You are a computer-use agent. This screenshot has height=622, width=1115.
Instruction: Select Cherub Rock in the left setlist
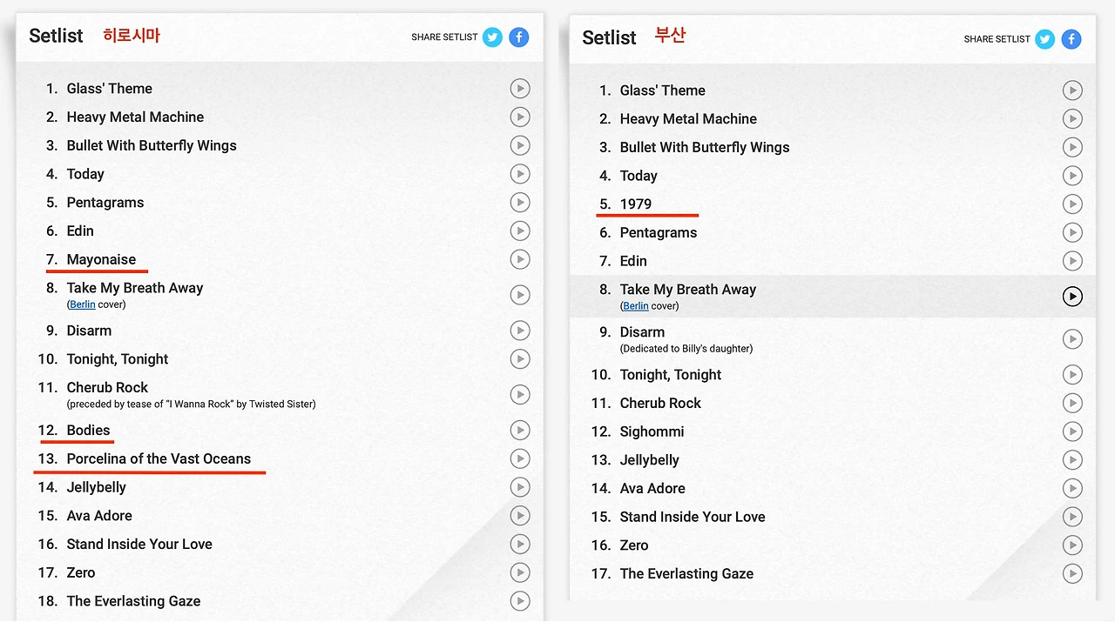(107, 388)
